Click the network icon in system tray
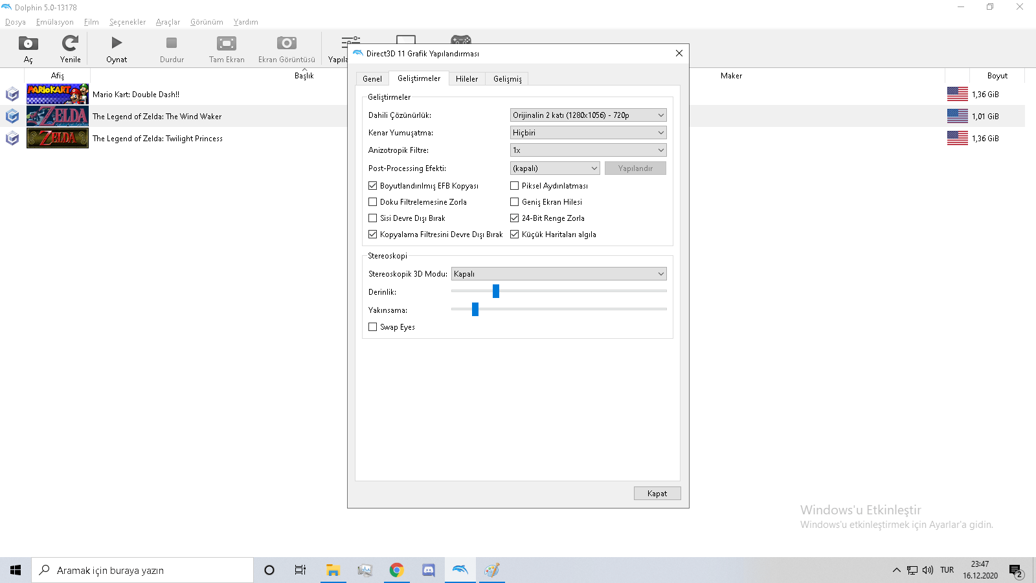 912,570
